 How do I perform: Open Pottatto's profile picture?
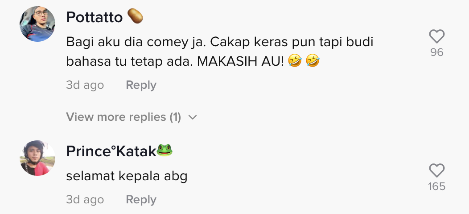click(x=37, y=24)
